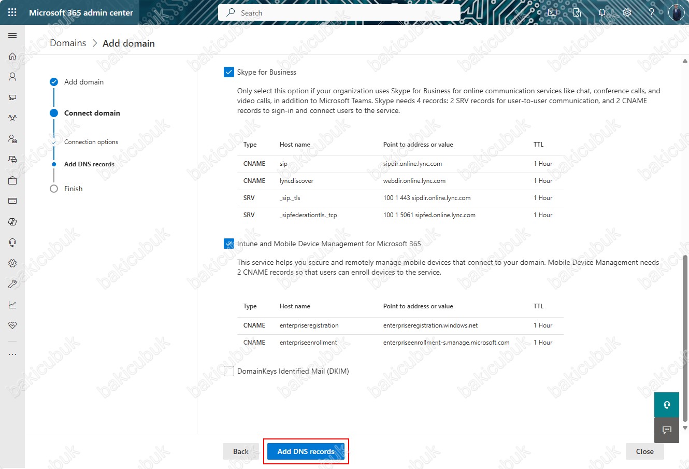Open Support headset icon in sidebar

pos(12,243)
